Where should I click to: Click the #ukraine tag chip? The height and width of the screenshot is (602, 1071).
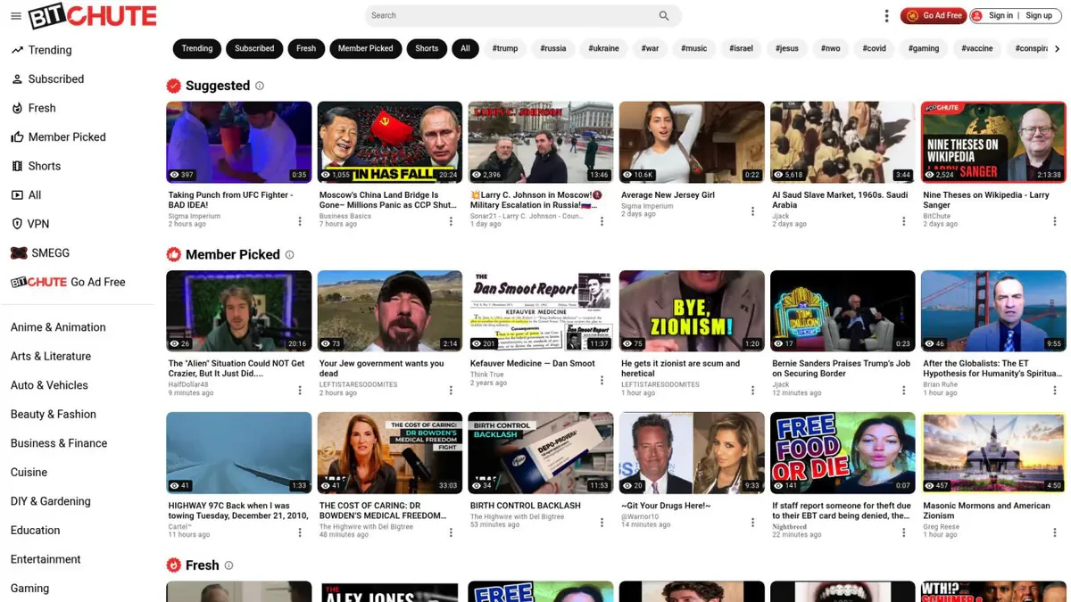coord(603,48)
